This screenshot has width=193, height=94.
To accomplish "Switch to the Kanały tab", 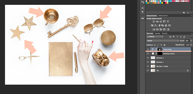I will click(x=157, y=33).
